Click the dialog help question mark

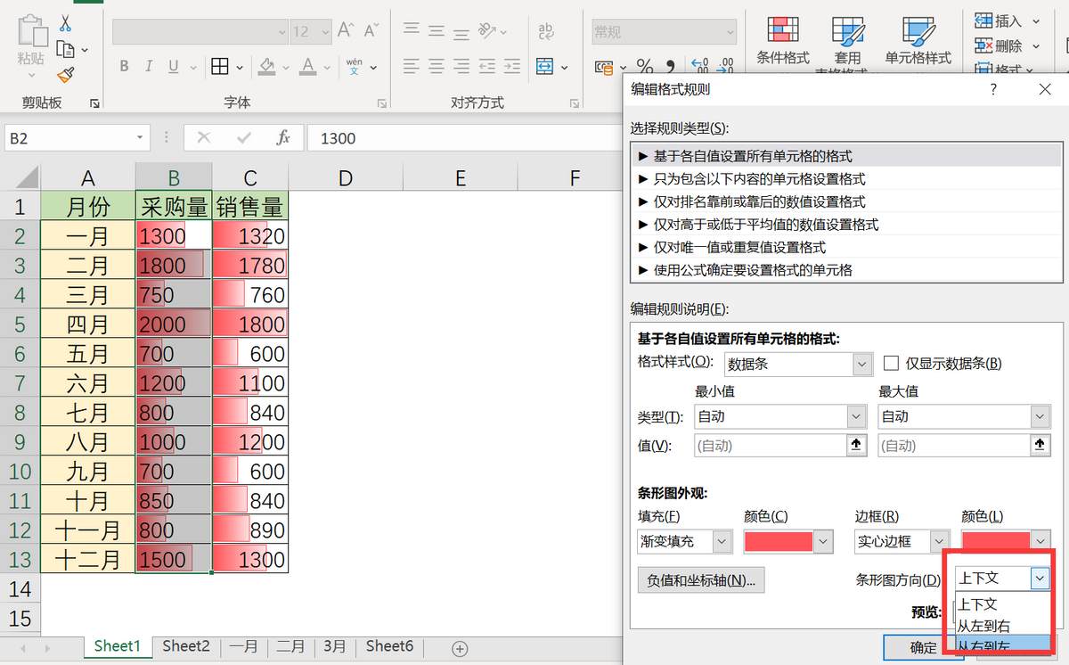point(993,89)
